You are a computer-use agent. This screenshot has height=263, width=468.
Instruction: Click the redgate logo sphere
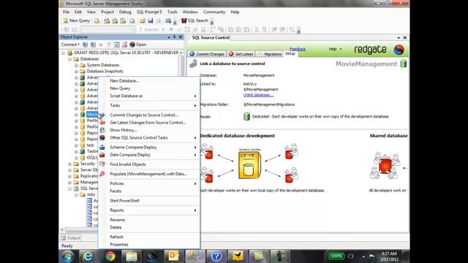point(399,50)
